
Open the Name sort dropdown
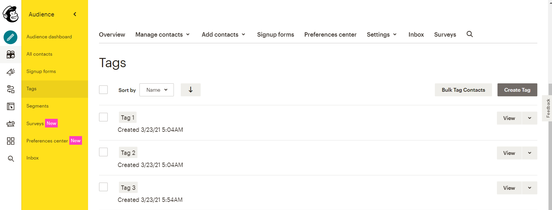(156, 90)
